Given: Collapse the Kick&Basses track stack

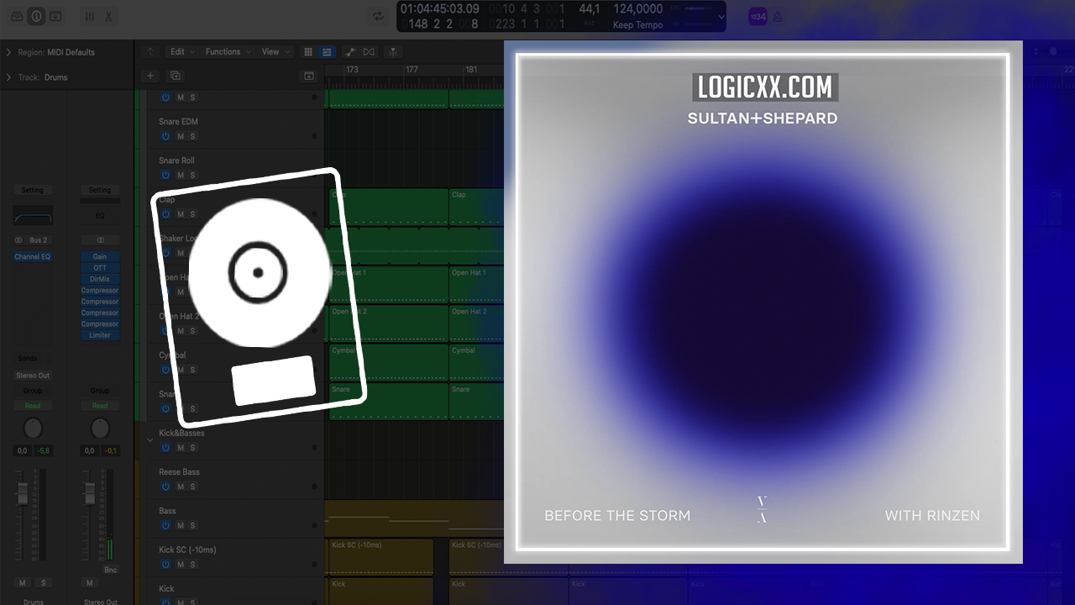Looking at the screenshot, I should coord(150,439).
